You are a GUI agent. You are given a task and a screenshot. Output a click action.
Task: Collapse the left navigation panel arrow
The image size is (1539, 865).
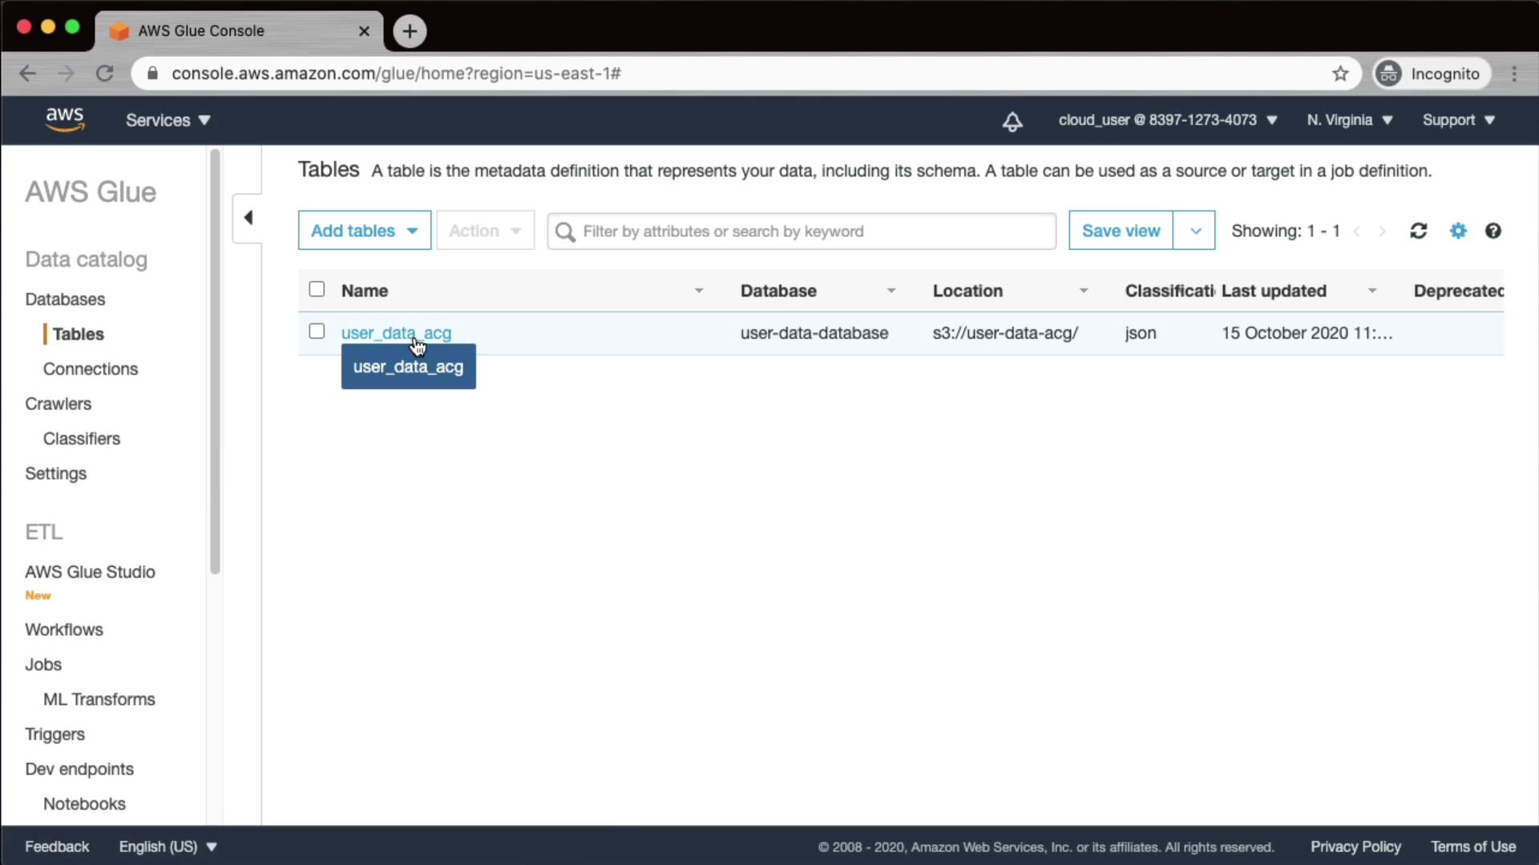click(248, 217)
